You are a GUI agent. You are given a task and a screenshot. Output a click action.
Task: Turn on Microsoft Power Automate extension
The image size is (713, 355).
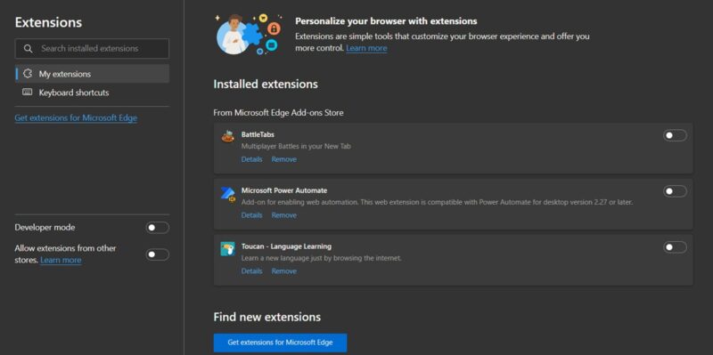pyautogui.click(x=675, y=191)
